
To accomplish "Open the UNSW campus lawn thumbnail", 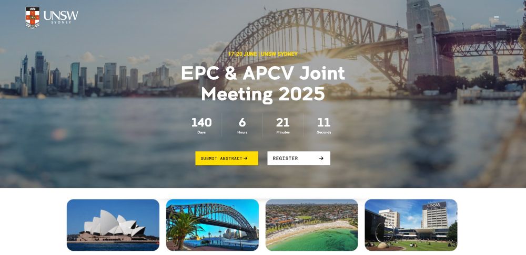I will pyautogui.click(x=411, y=225).
